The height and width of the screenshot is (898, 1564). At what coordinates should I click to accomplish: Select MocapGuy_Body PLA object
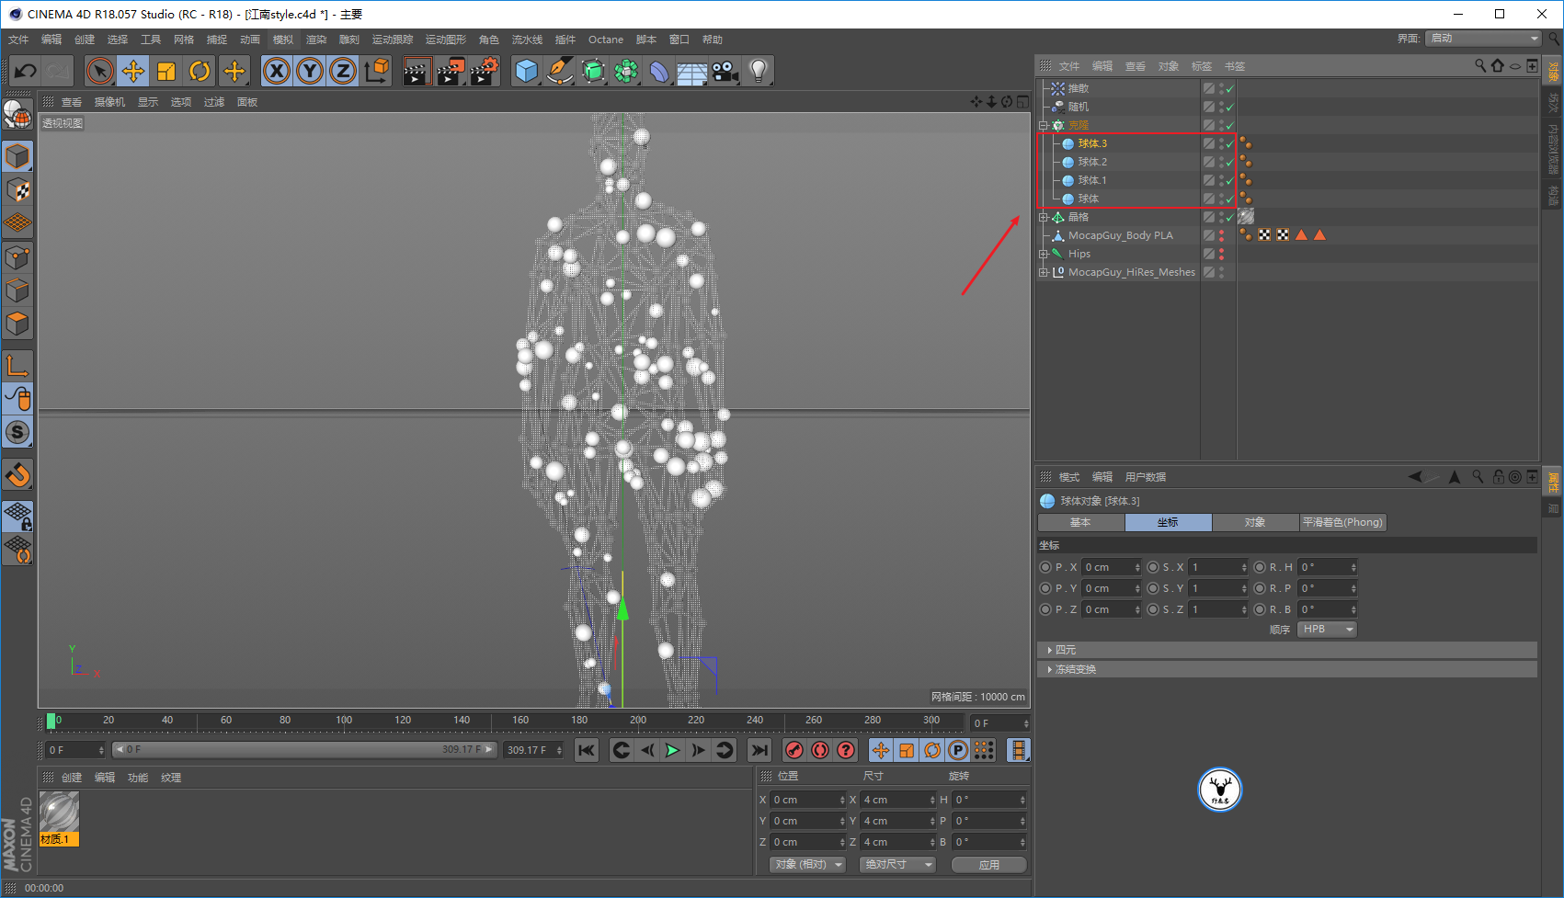[x=1120, y=235]
